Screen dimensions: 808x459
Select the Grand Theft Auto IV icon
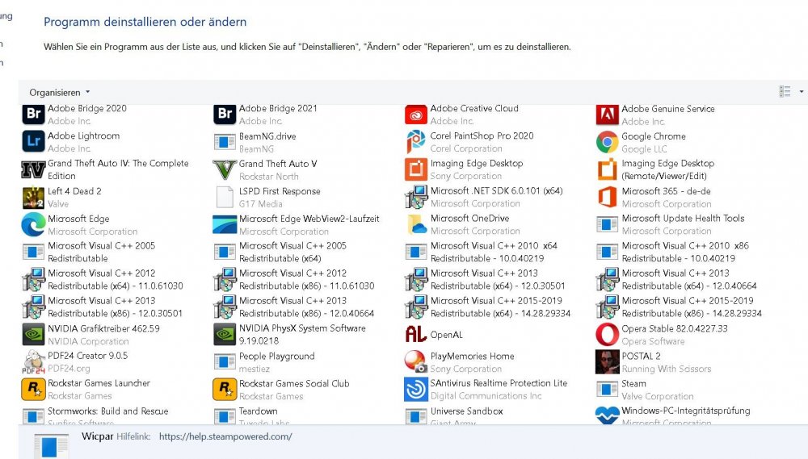33,169
